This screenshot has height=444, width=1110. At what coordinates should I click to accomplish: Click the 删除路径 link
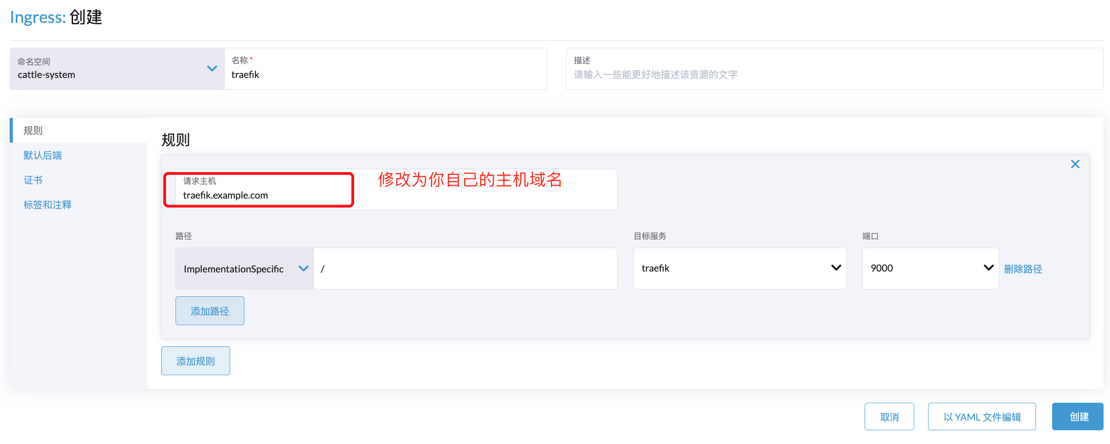pos(1023,269)
